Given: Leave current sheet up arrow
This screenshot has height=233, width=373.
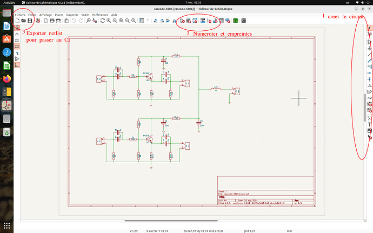Looking at the screenshot, I should [148, 21].
